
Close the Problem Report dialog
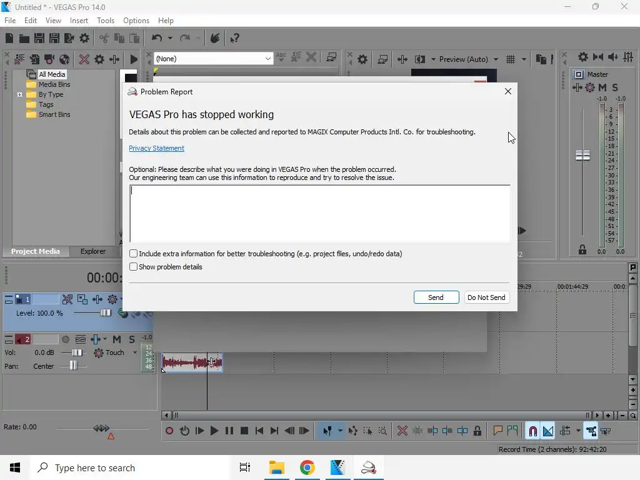(507, 91)
